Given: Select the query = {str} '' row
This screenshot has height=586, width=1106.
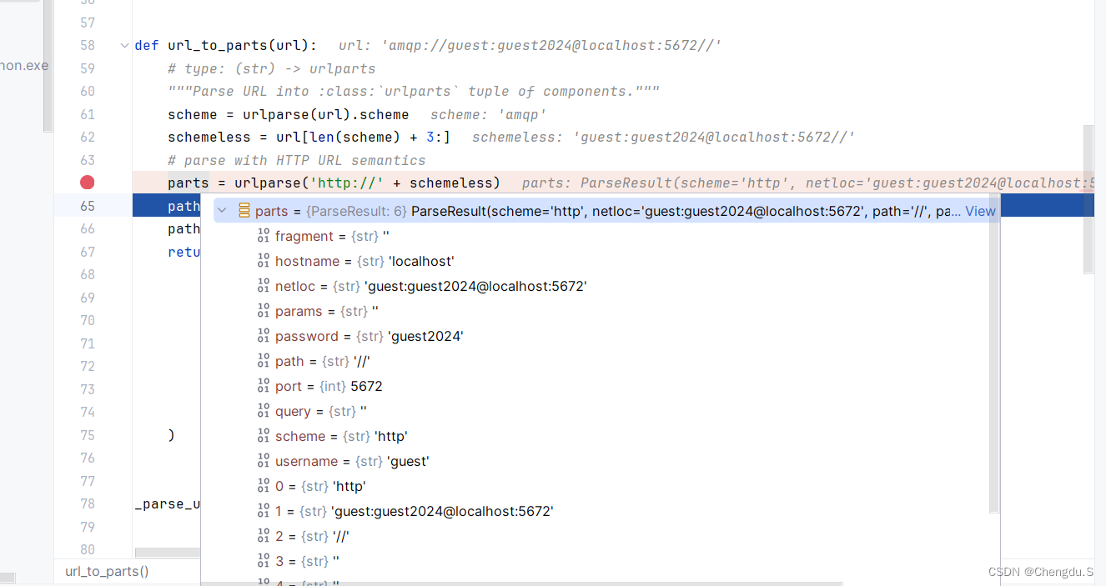Looking at the screenshot, I should [602, 411].
